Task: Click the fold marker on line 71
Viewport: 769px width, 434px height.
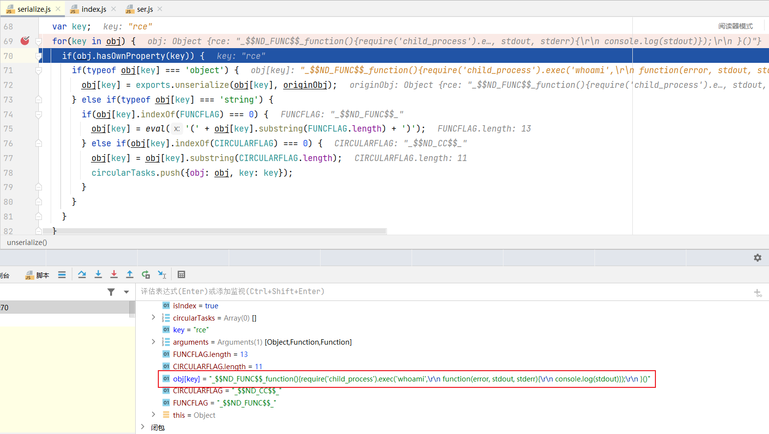Action: (38, 70)
